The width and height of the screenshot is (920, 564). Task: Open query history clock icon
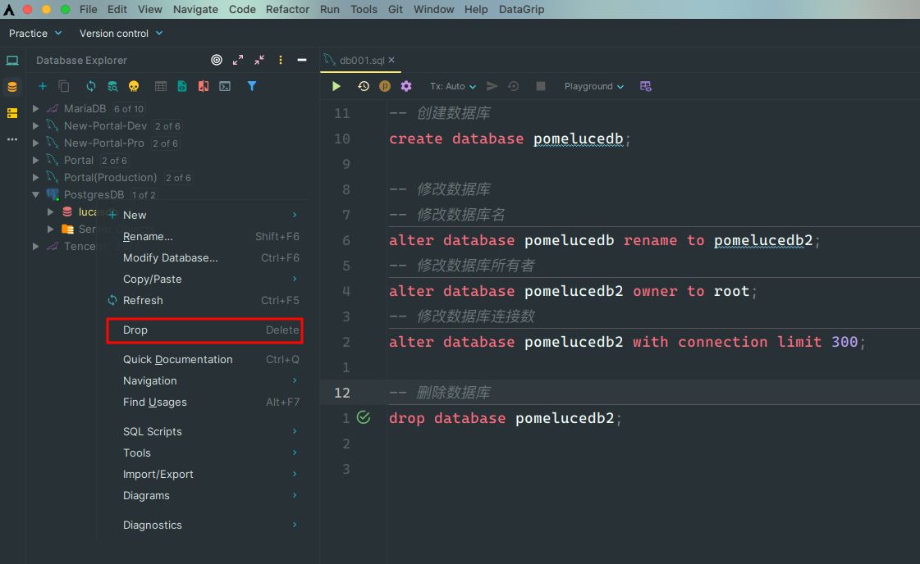click(364, 86)
